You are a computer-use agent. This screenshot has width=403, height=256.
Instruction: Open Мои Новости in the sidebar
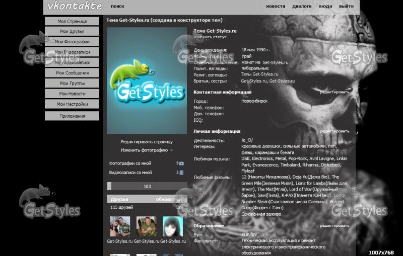(x=72, y=94)
